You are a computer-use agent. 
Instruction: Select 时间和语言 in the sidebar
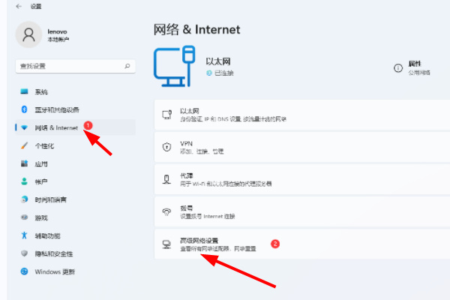pos(50,199)
